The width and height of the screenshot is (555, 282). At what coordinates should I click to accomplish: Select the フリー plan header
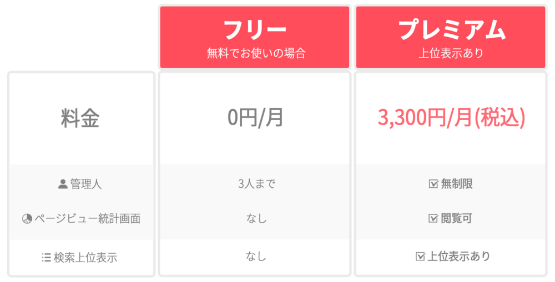pos(255,30)
